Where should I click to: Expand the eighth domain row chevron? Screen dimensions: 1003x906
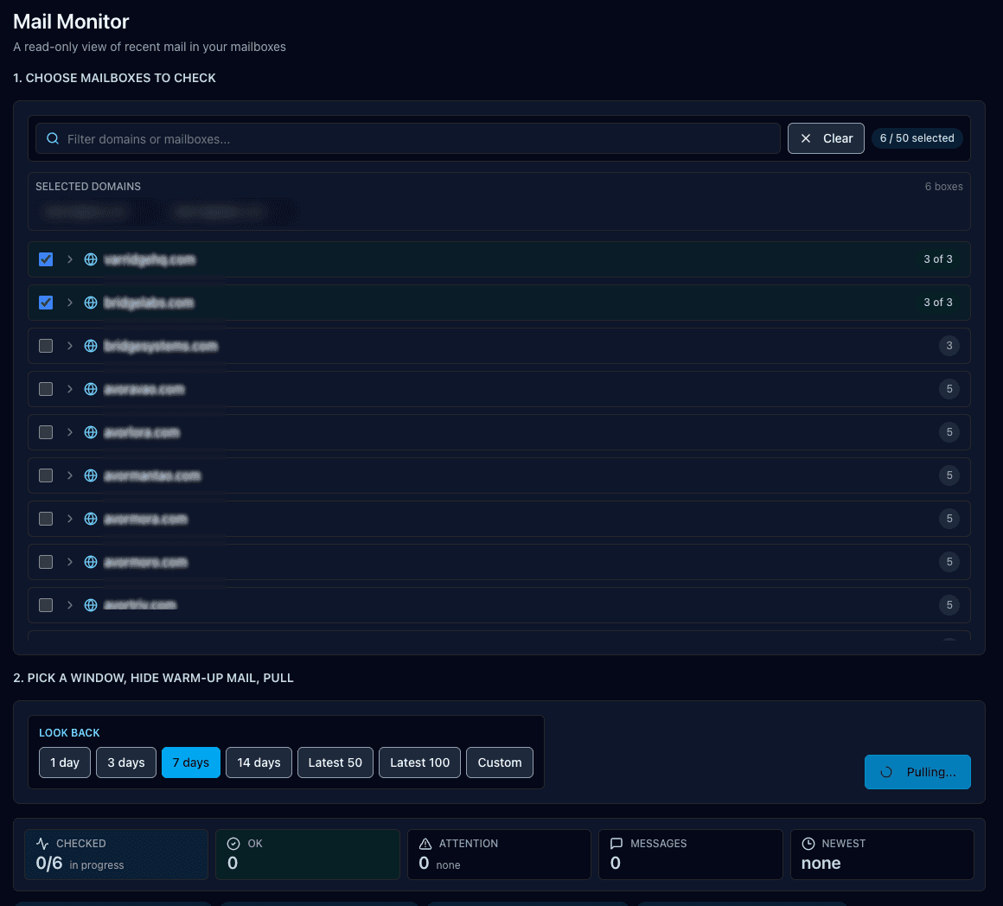[70, 562]
